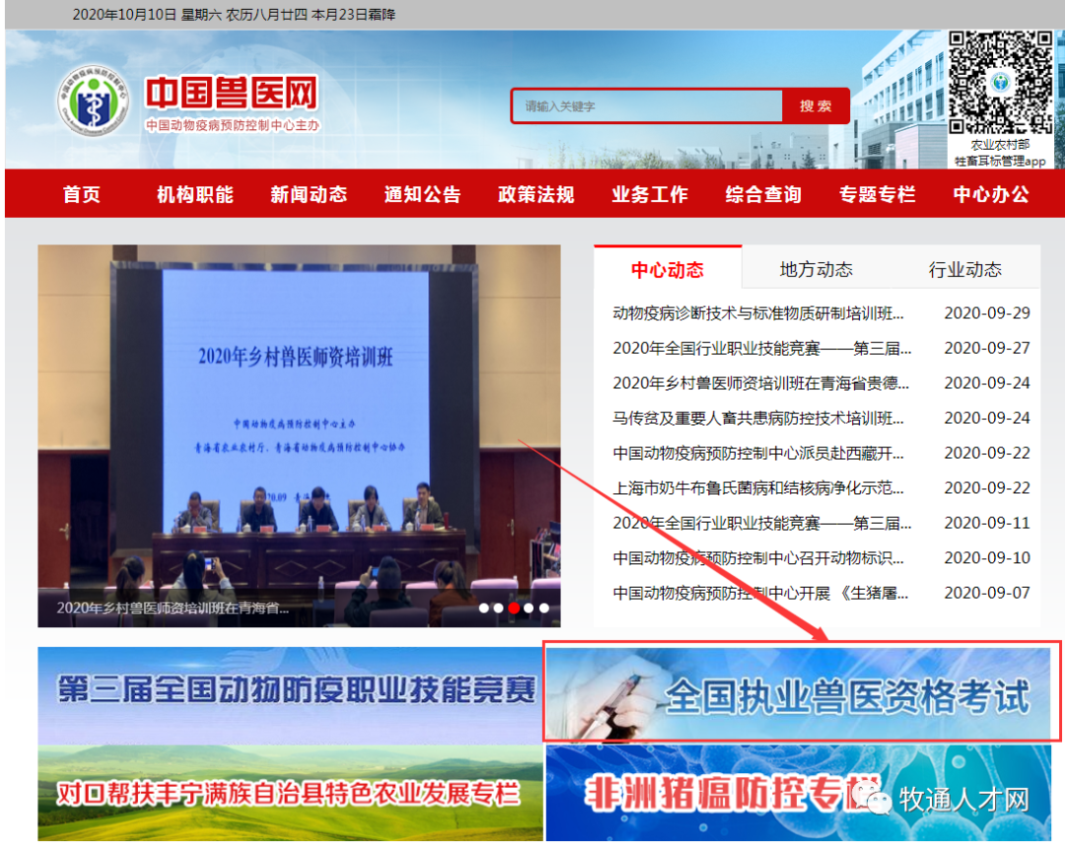
Task: Open the 非洲猪瘟防控专栏 banner
Action: tap(799, 794)
